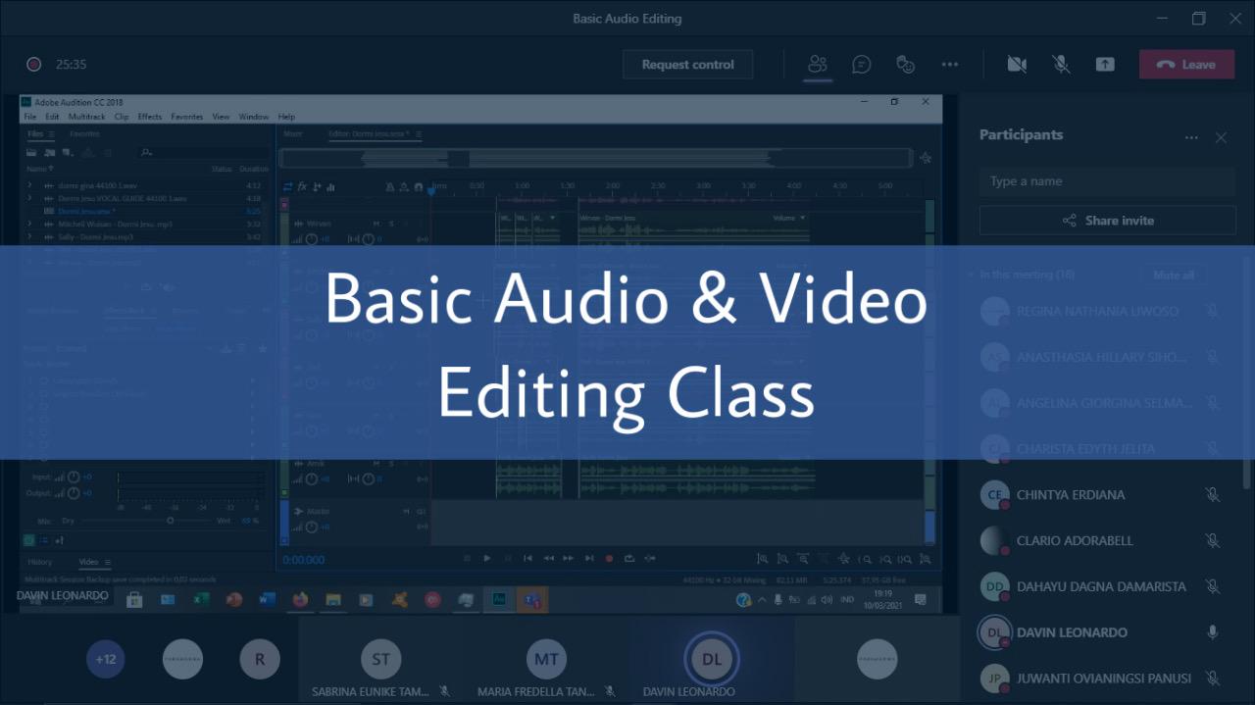Click the Input level knob
The image size is (1255, 705).
74,478
